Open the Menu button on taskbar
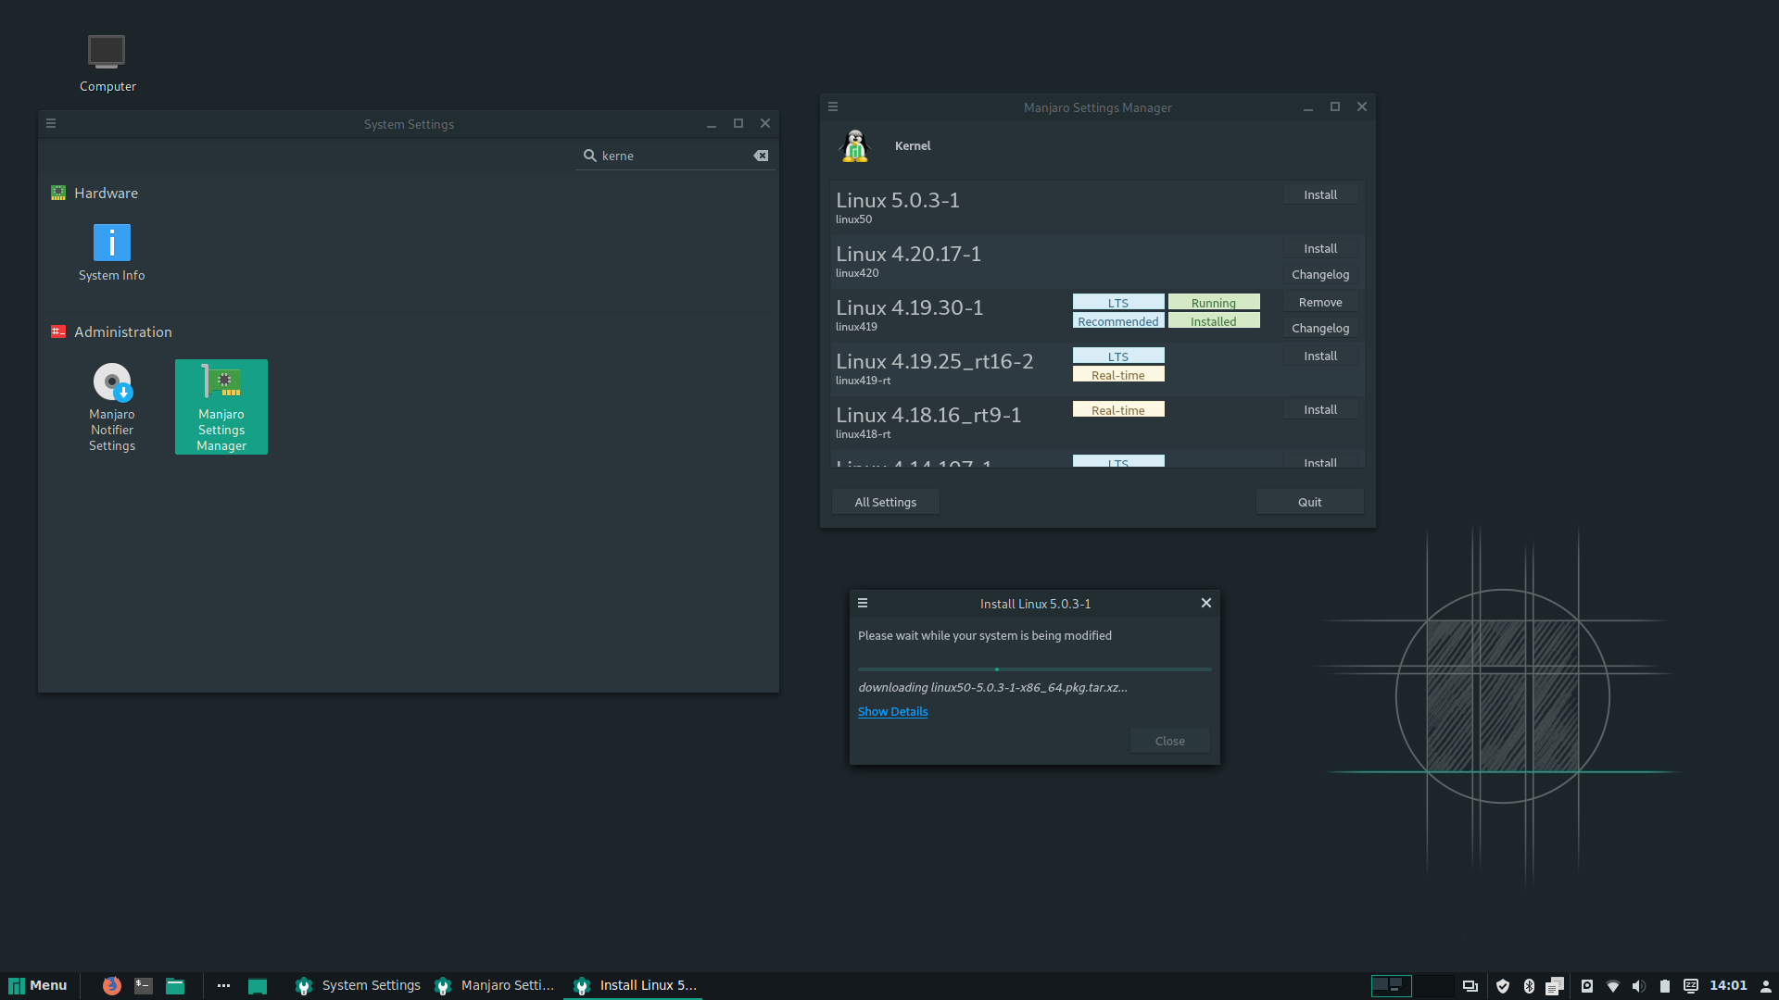The width and height of the screenshot is (1779, 1000). (38, 986)
